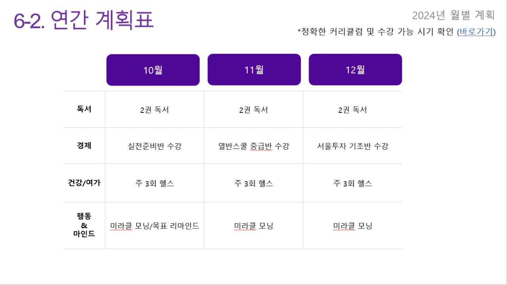The height and width of the screenshot is (285, 507).
Task: Select the 11월 month header box
Action: pos(254,70)
